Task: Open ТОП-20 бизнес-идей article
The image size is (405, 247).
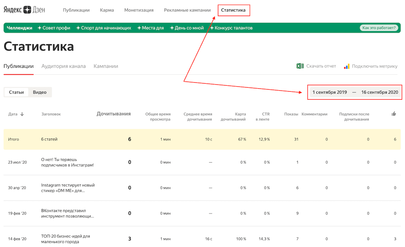Action: (x=65, y=239)
